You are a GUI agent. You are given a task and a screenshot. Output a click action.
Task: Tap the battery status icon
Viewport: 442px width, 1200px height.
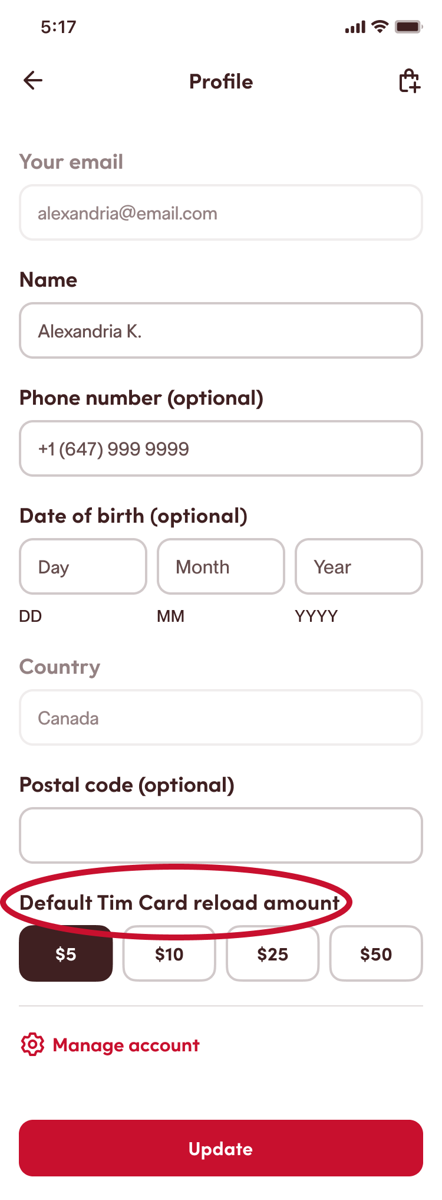tap(408, 27)
